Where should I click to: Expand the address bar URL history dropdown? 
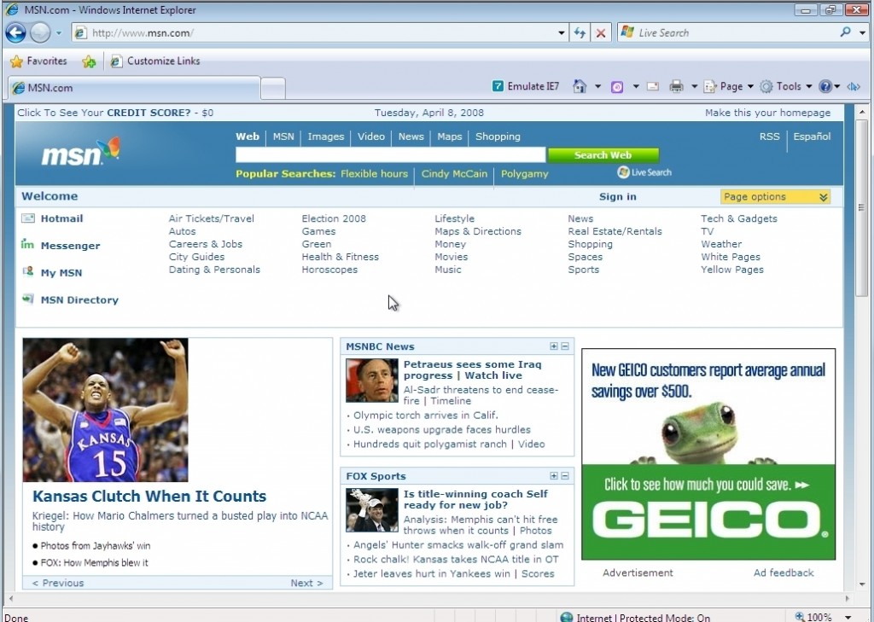[x=562, y=33]
